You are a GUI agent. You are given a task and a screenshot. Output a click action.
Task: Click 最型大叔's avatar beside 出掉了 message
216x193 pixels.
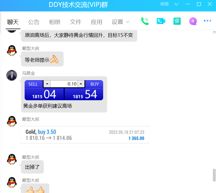12,159
